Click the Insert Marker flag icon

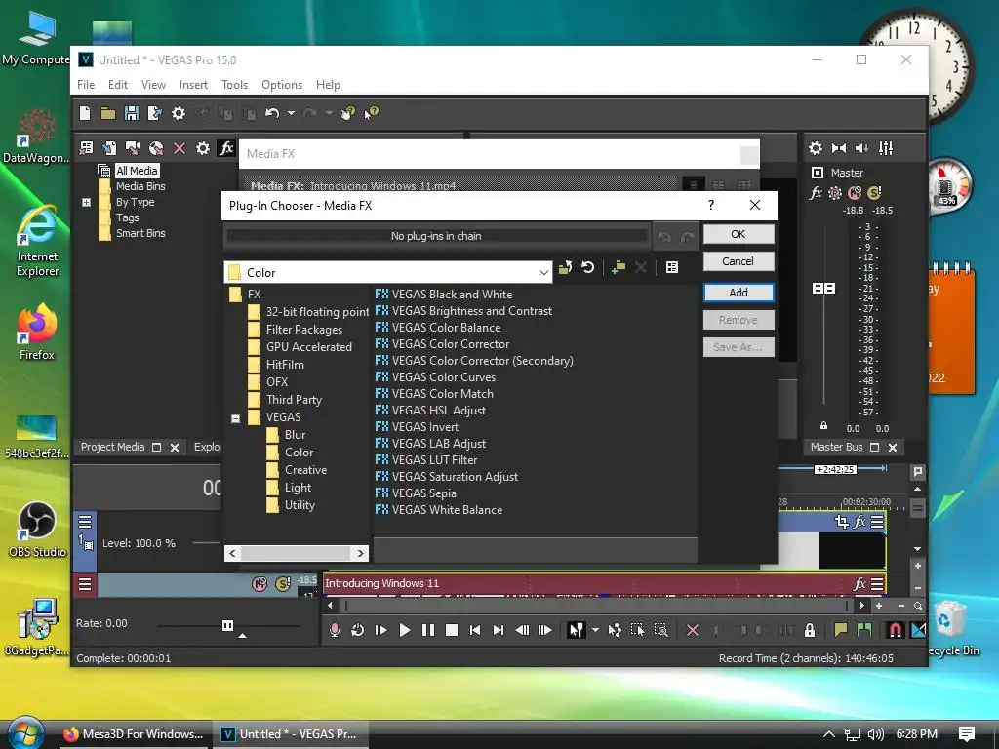pos(841,631)
